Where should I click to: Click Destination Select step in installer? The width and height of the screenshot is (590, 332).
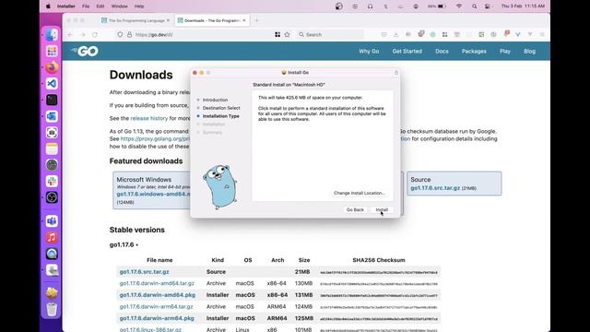221,108
